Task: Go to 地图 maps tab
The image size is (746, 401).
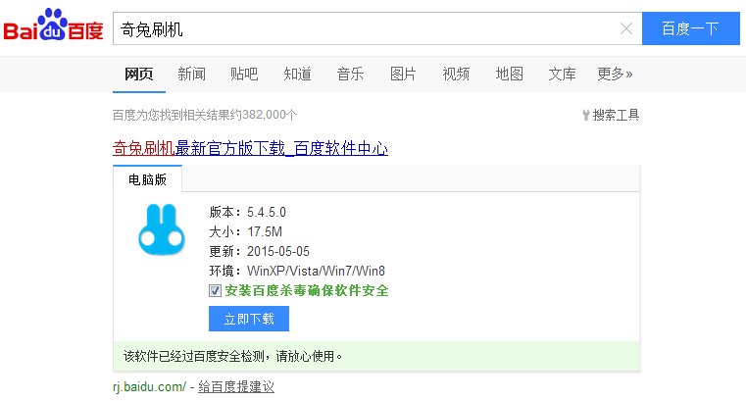Action: (509, 74)
